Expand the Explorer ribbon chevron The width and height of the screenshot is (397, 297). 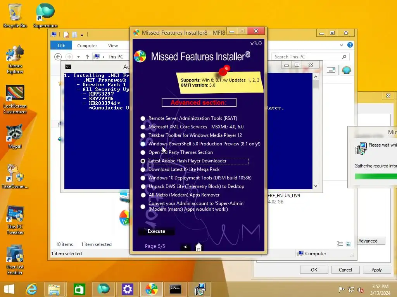pos(341,45)
